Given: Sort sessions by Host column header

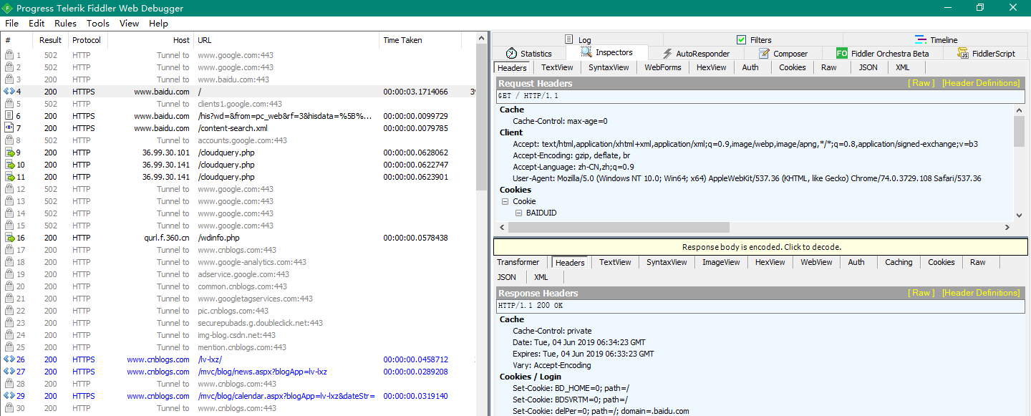Looking at the screenshot, I should (x=150, y=40).
